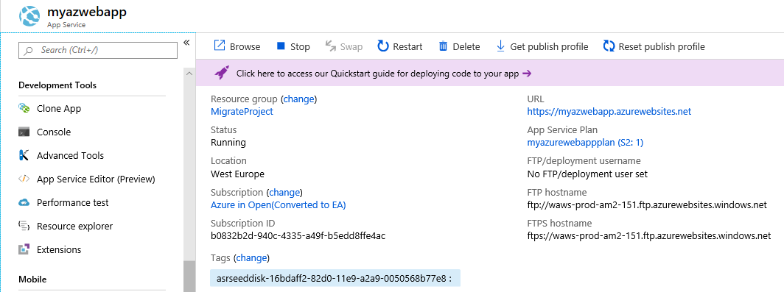Click the Stop square icon
This screenshot has height=292, width=784.
click(x=281, y=46)
